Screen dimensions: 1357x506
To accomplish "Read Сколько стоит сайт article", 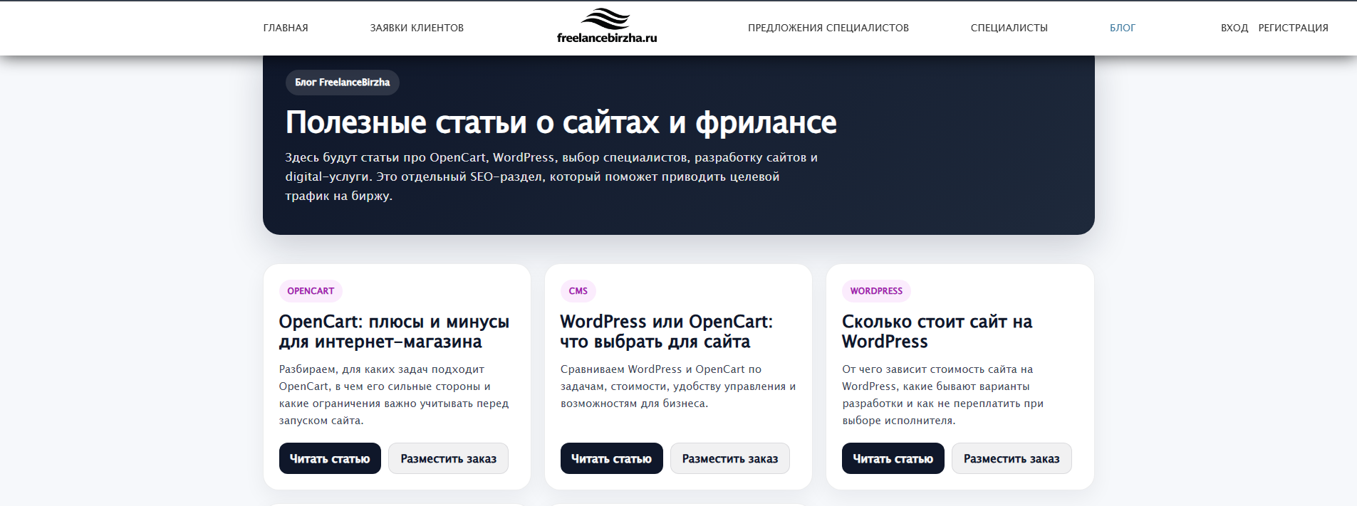I will coord(893,458).
